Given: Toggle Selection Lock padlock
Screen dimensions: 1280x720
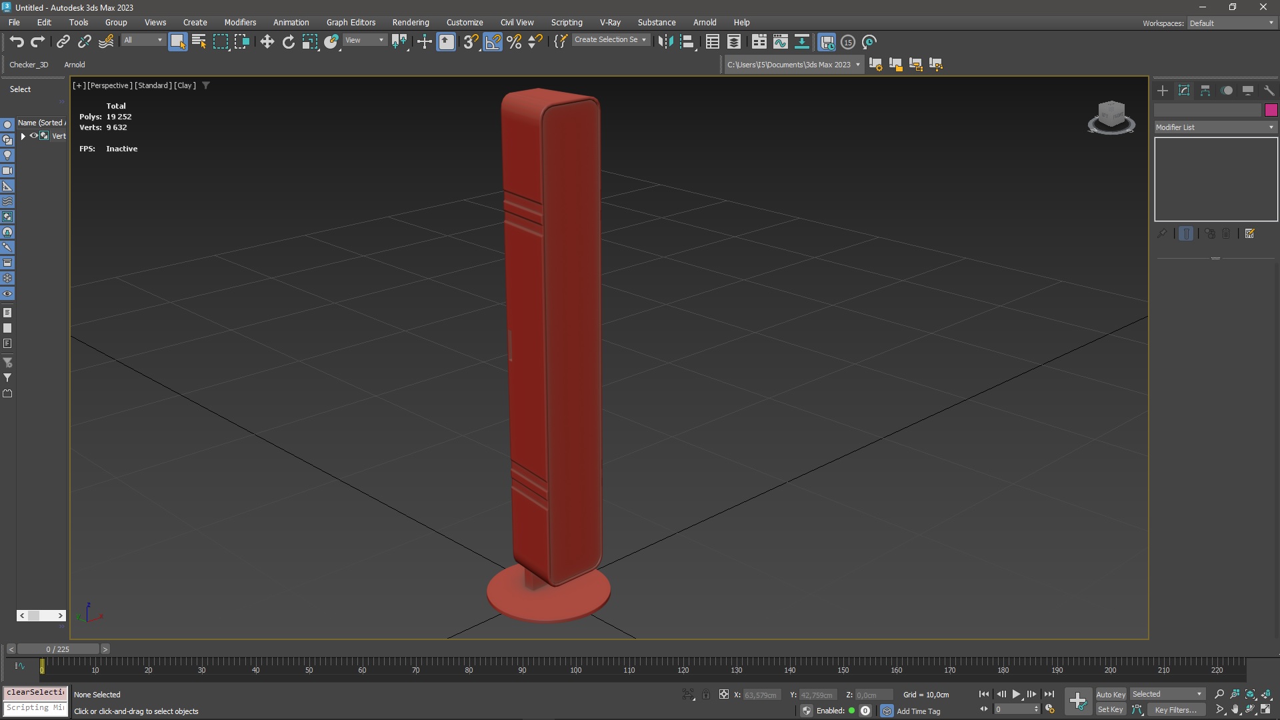Looking at the screenshot, I should click(706, 695).
